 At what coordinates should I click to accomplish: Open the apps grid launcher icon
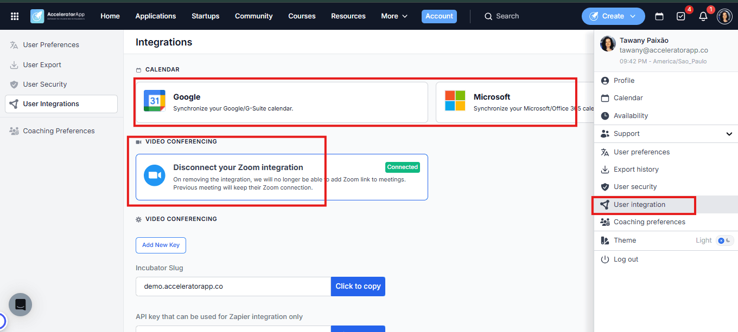(15, 16)
